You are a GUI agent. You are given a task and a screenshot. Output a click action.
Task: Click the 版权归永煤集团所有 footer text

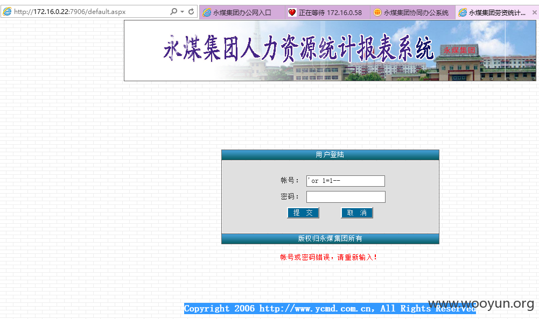(x=330, y=238)
